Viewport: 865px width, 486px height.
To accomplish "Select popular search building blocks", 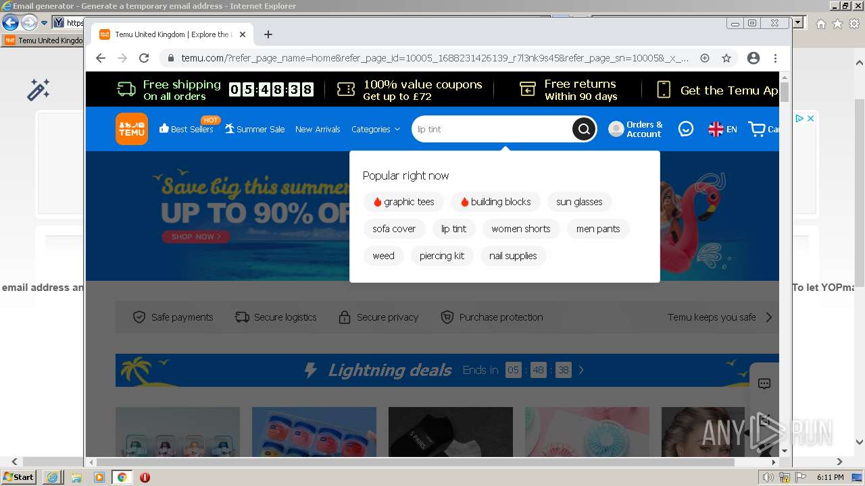I will [x=495, y=202].
